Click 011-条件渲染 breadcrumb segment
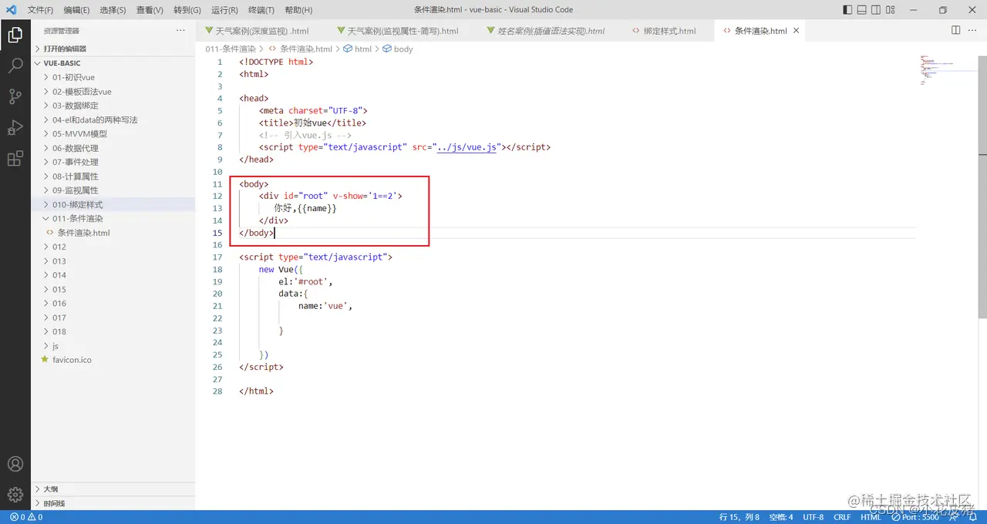This screenshot has height=524, width=987. click(x=230, y=49)
